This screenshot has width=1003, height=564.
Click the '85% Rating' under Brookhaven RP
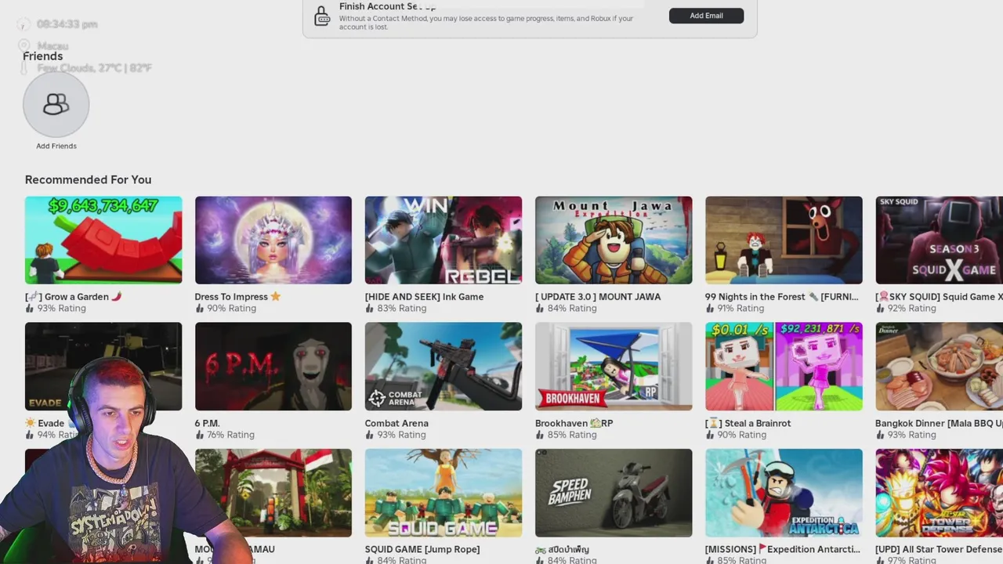click(x=572, y=435)
